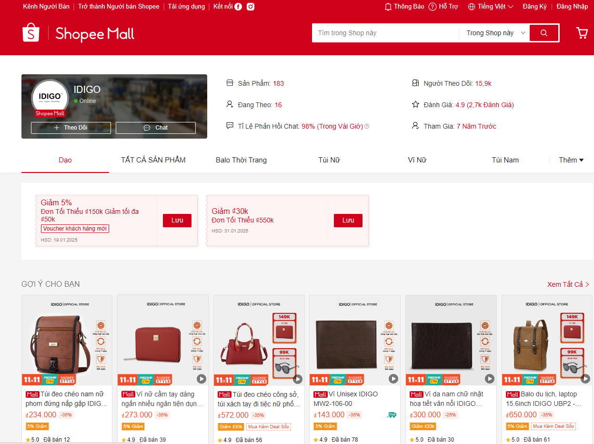Click the Người Theo Dõi icon

tap(415, 83)
